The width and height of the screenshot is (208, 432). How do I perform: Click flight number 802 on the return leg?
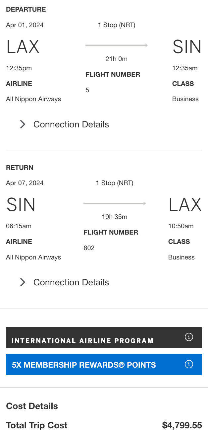point(89,248)
